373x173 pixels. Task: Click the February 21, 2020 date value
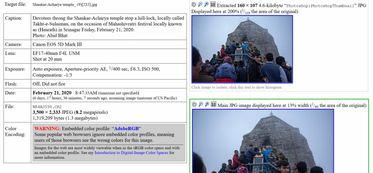point(52,93)
